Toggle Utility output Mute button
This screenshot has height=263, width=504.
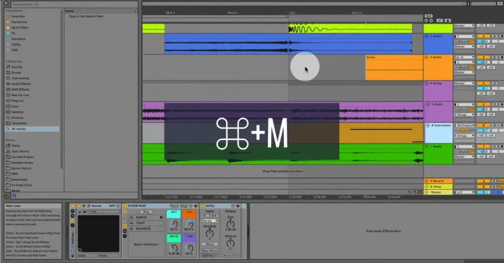pos(227,255)
